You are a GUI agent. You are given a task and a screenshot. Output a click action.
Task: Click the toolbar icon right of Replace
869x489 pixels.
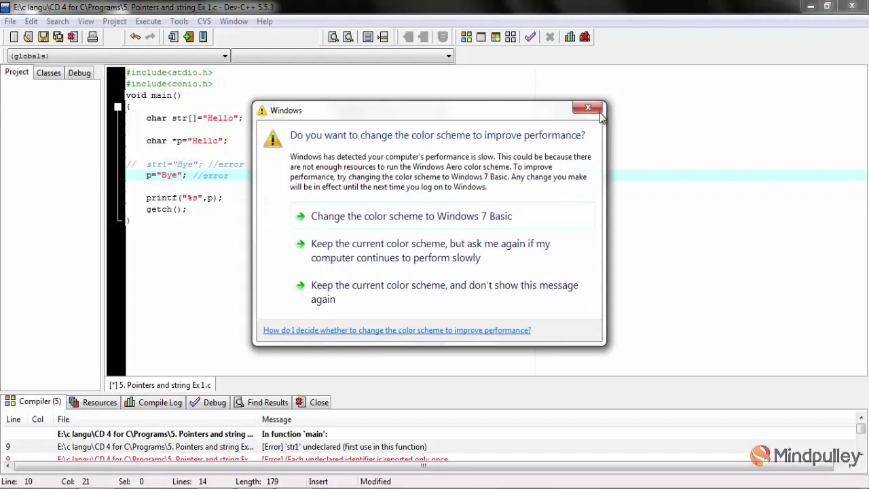(368, 37)
